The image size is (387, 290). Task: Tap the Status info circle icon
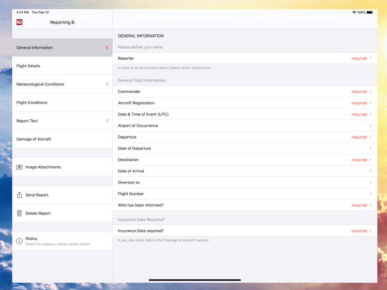pos(19,241)
